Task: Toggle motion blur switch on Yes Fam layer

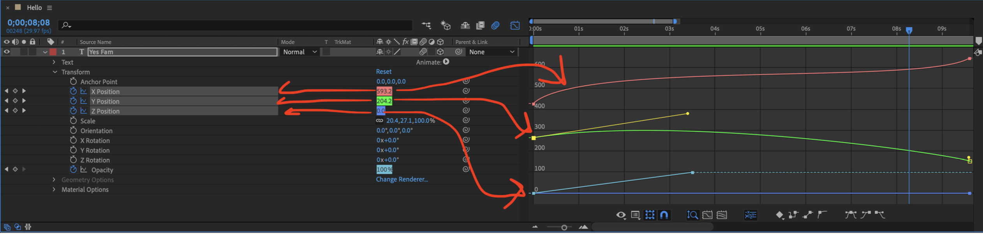Action: [x=423, y=52]
